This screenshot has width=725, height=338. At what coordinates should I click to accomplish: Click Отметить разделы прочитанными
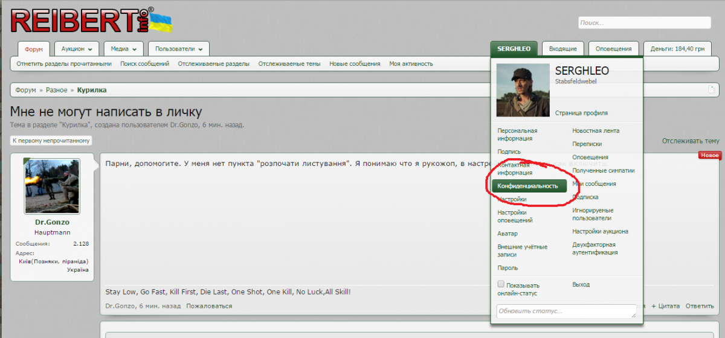(x=64, y=63)
